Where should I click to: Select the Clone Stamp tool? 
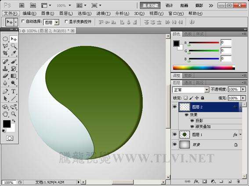coord(5,69)
